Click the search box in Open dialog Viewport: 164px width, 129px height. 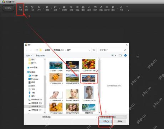(x=113, y=50)
